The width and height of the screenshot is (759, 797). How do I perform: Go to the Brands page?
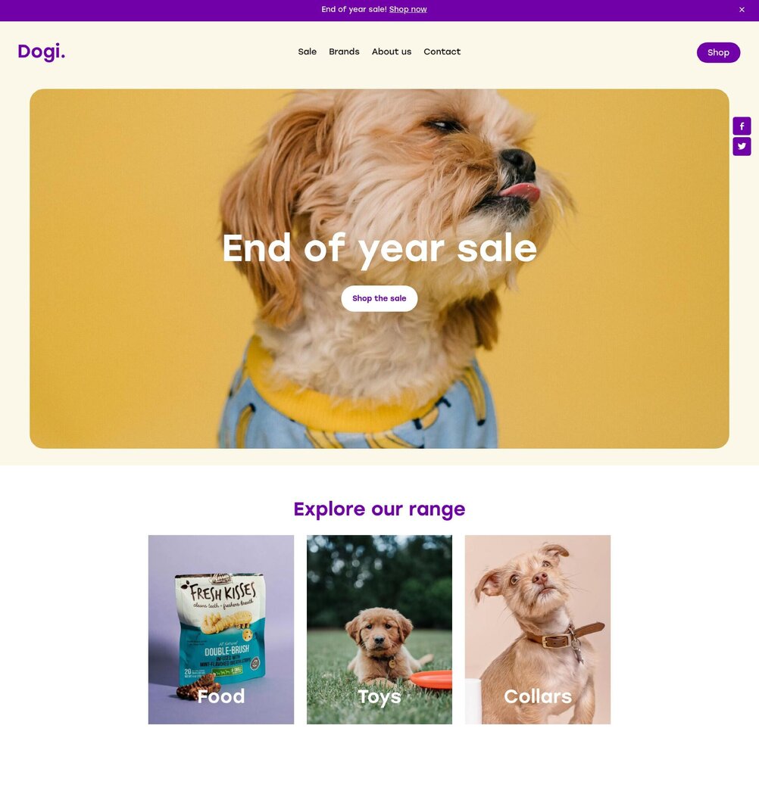344,51
